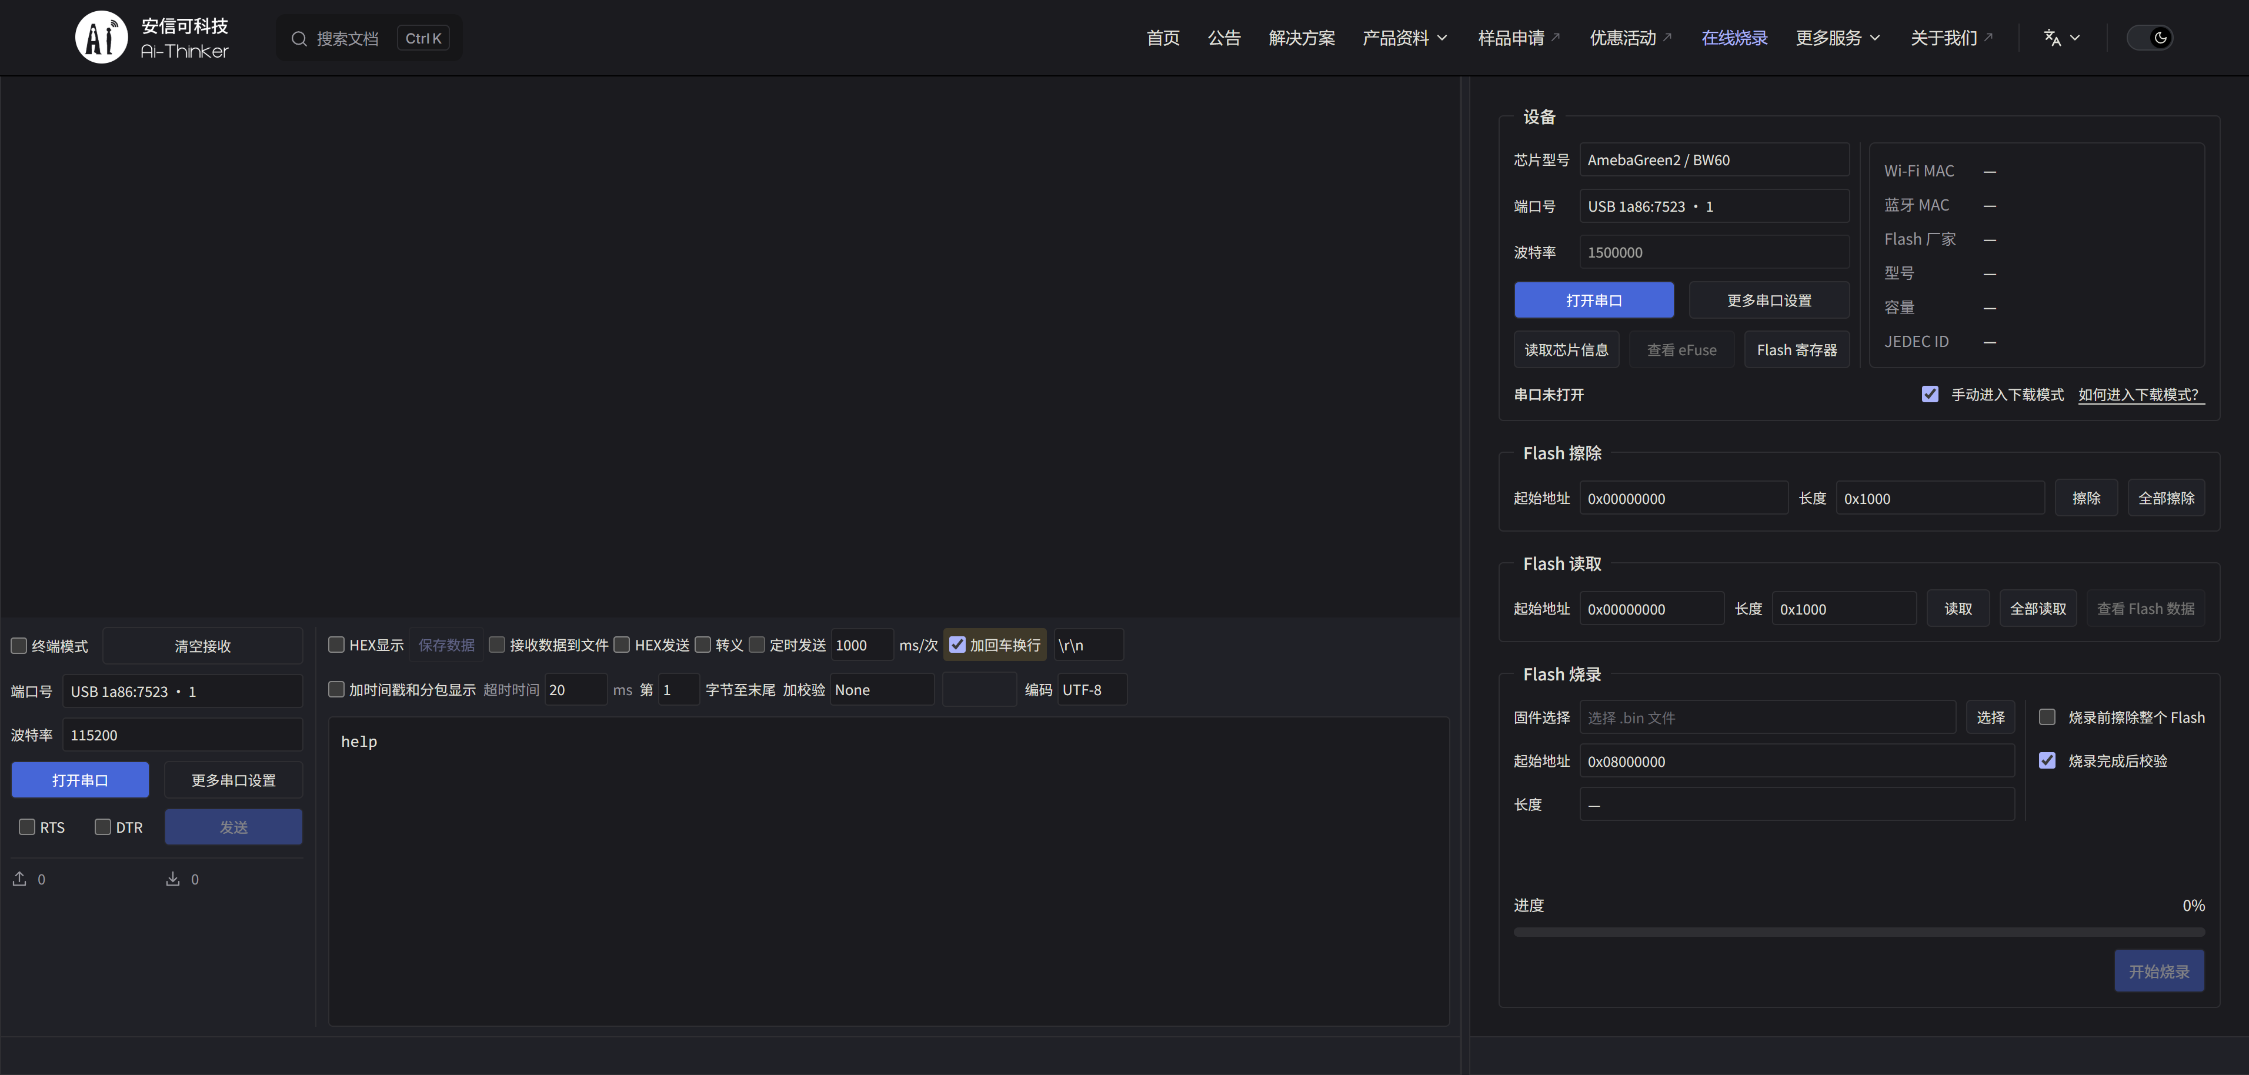Viewport: 2249px width, 1075px height.
Task: Open the 解决方案 navigation item
Action: pos(1302,38)
